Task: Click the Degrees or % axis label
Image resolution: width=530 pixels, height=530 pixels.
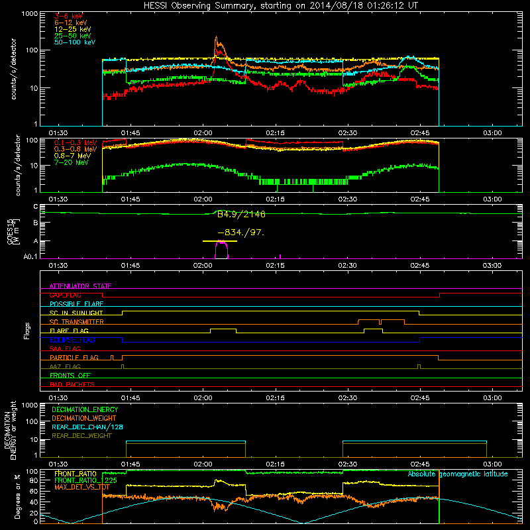Action: click(x=17, y=496)
